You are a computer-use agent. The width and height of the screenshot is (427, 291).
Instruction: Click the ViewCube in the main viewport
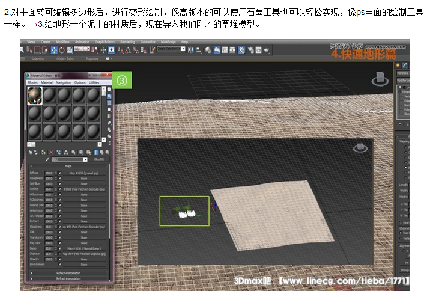(380, 79)
